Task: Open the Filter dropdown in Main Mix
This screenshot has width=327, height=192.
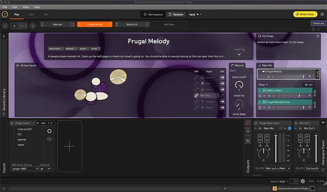Action: [x=263, y=85]
